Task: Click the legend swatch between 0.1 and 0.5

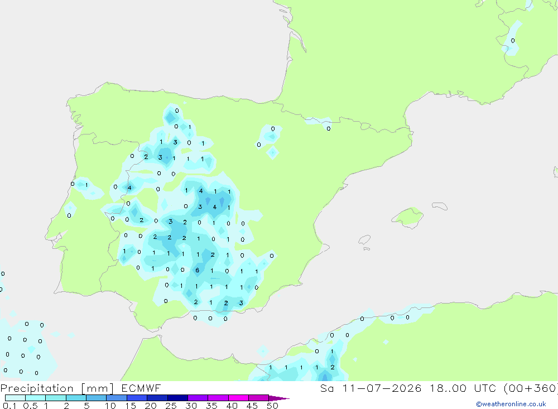Action: [15, 398]
